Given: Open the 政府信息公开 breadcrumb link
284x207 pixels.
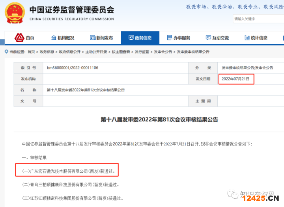Looking at the screenshot, I should point(69,52).
